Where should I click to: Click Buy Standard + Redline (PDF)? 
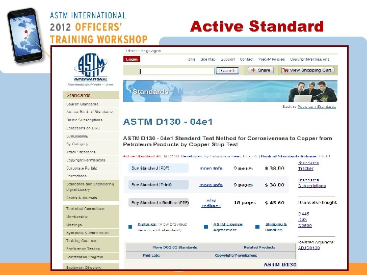(x=158, y=203)
